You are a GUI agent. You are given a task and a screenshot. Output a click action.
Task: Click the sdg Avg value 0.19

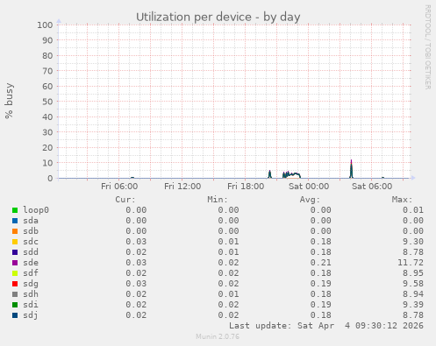[x=321, y=284]
